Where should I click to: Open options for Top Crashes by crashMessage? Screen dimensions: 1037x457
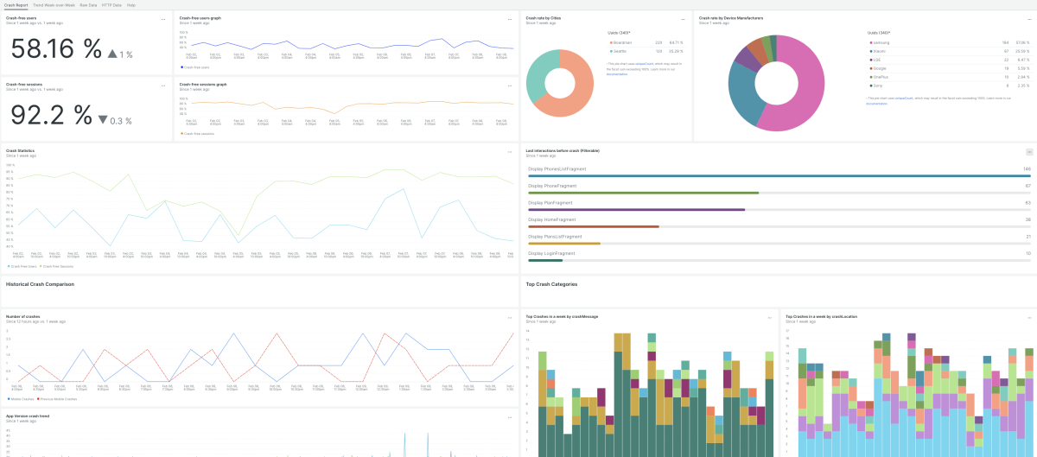[x=770, y=318]
